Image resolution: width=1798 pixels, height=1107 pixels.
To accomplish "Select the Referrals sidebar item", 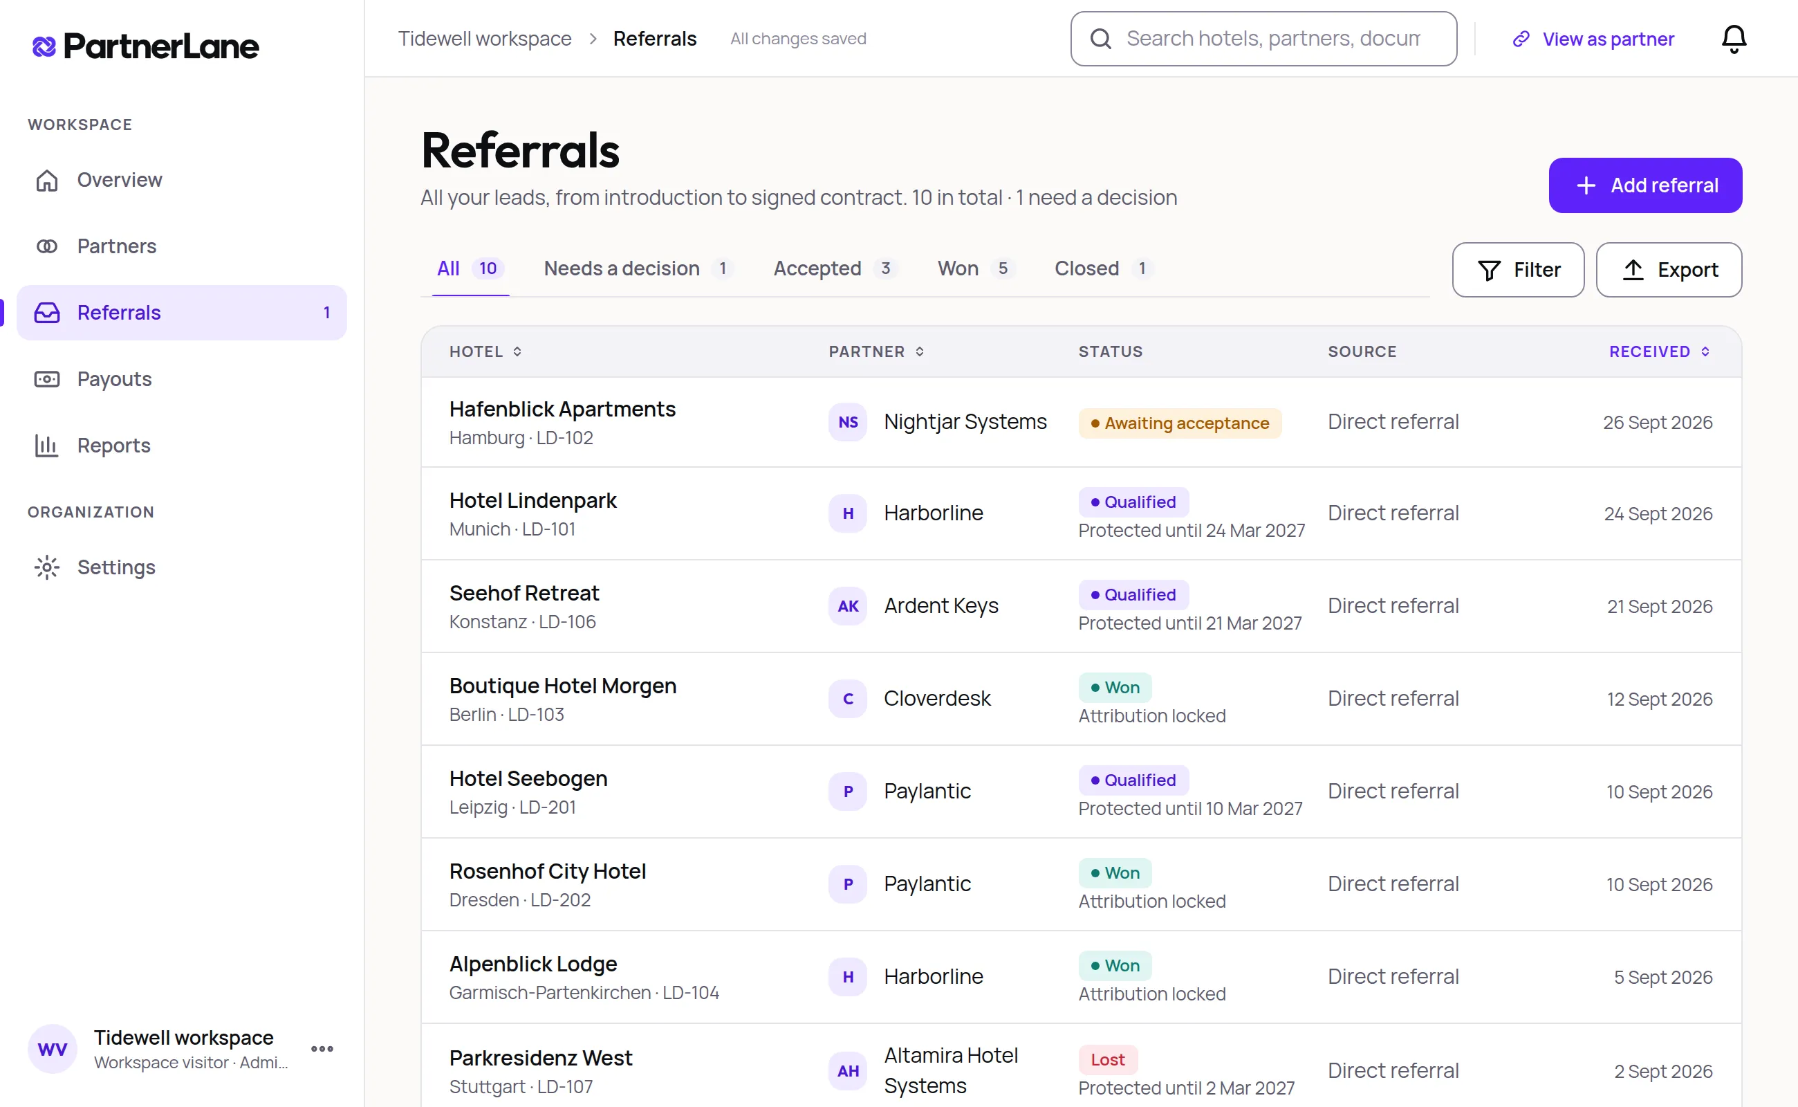I will click(180, 313).
